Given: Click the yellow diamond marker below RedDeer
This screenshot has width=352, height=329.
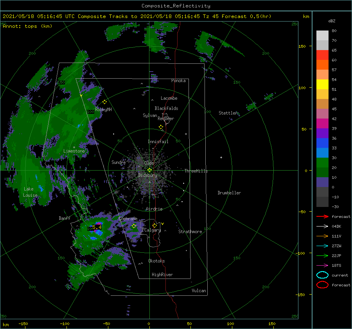Looking at the screenshot, I should point(161,127).
